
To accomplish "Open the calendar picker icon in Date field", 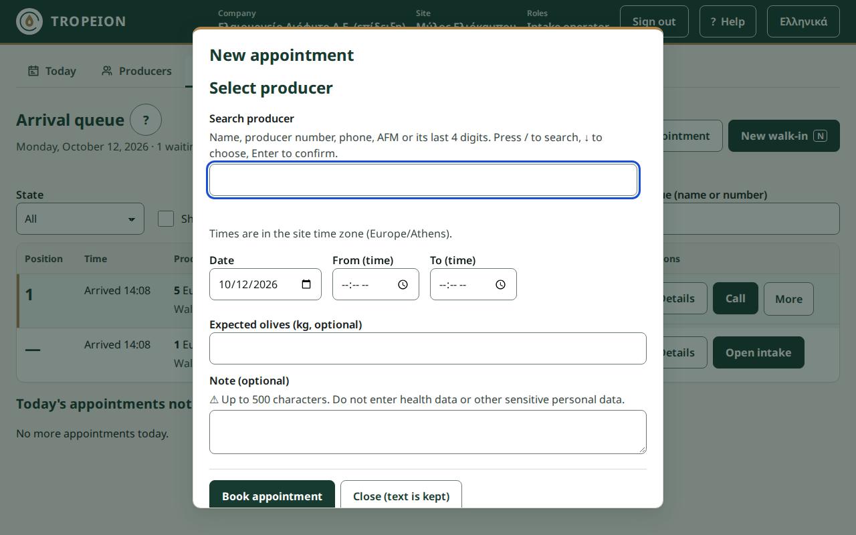I will [x=306, y=284].
